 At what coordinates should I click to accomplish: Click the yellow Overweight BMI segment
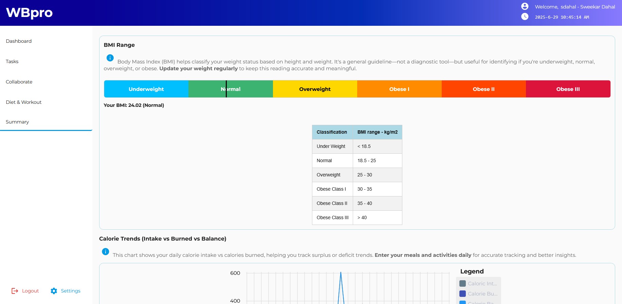pyautogui.click(x=315, y=89)
